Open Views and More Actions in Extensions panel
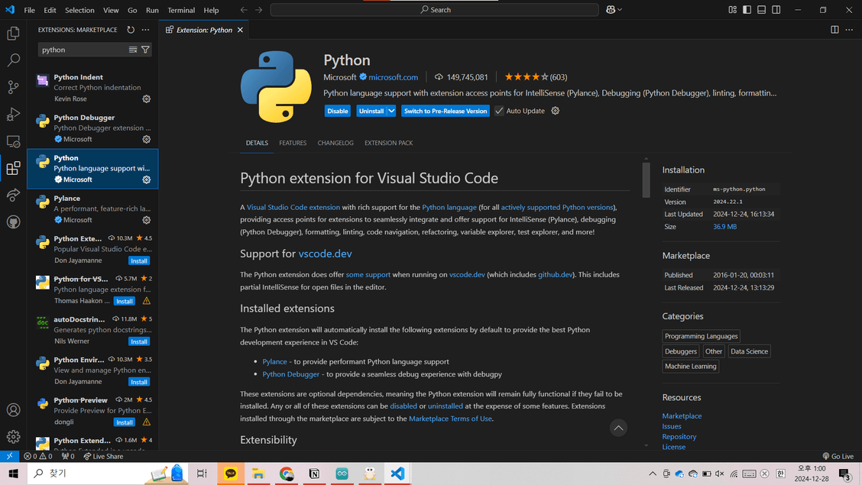The image size is (862, 485). pyautogui.click(x=146, y=30)
